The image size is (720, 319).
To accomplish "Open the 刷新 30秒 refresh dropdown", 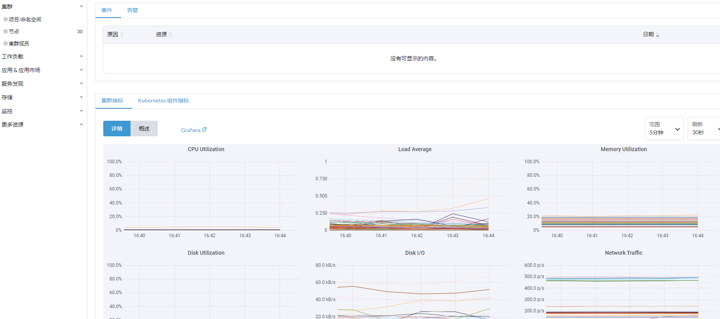I will (x=704, y=129).
